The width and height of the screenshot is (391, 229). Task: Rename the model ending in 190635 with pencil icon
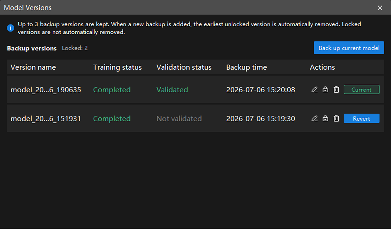point(314,90)
